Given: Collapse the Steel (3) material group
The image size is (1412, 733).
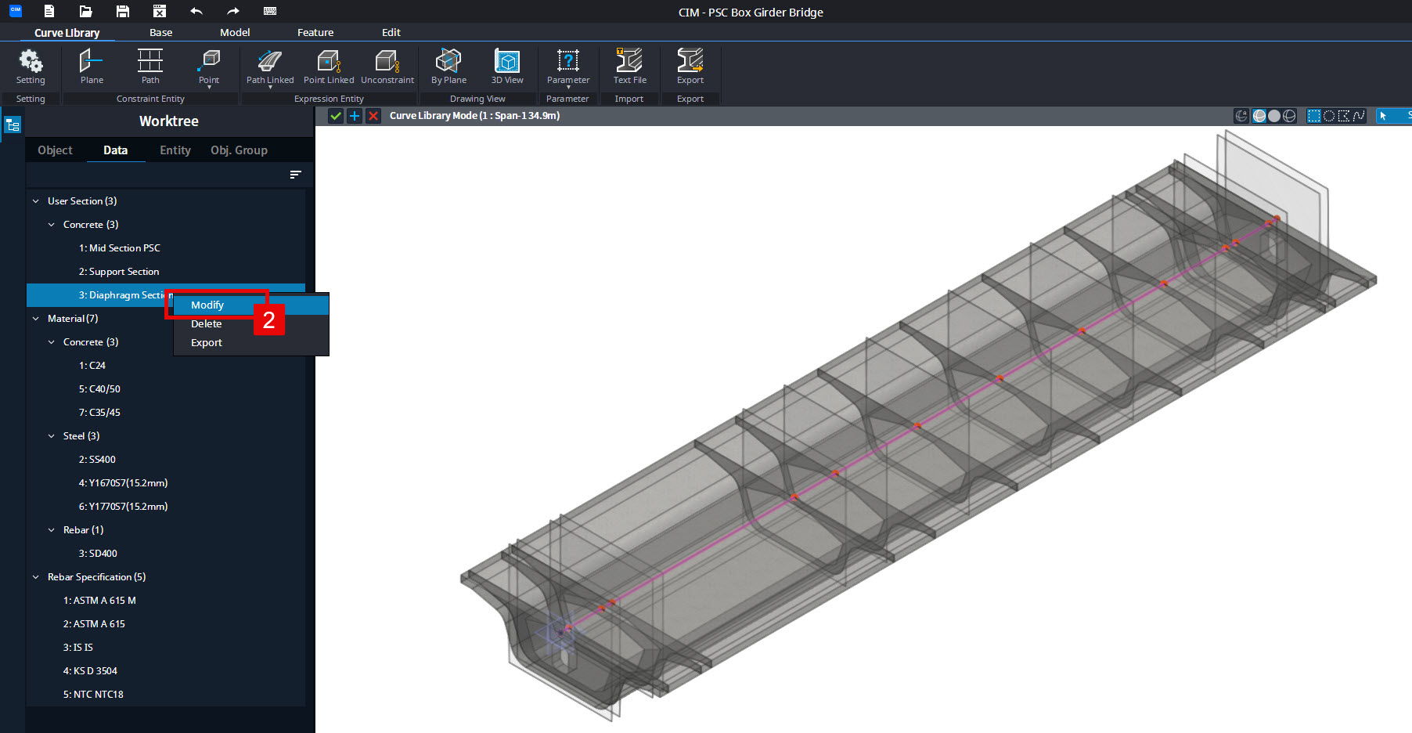Looking at the screenshot, I should (x=52, y=436).
